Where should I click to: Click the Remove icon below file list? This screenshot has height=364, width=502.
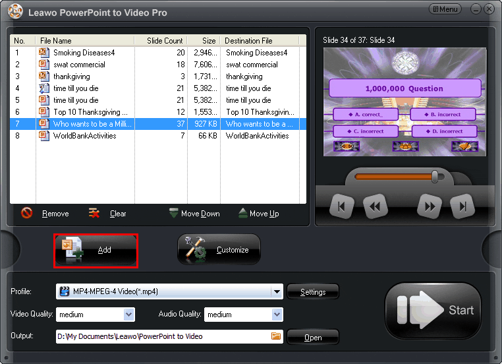27,213
